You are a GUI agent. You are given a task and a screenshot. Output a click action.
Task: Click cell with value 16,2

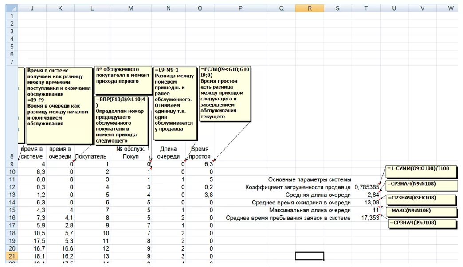60,256
